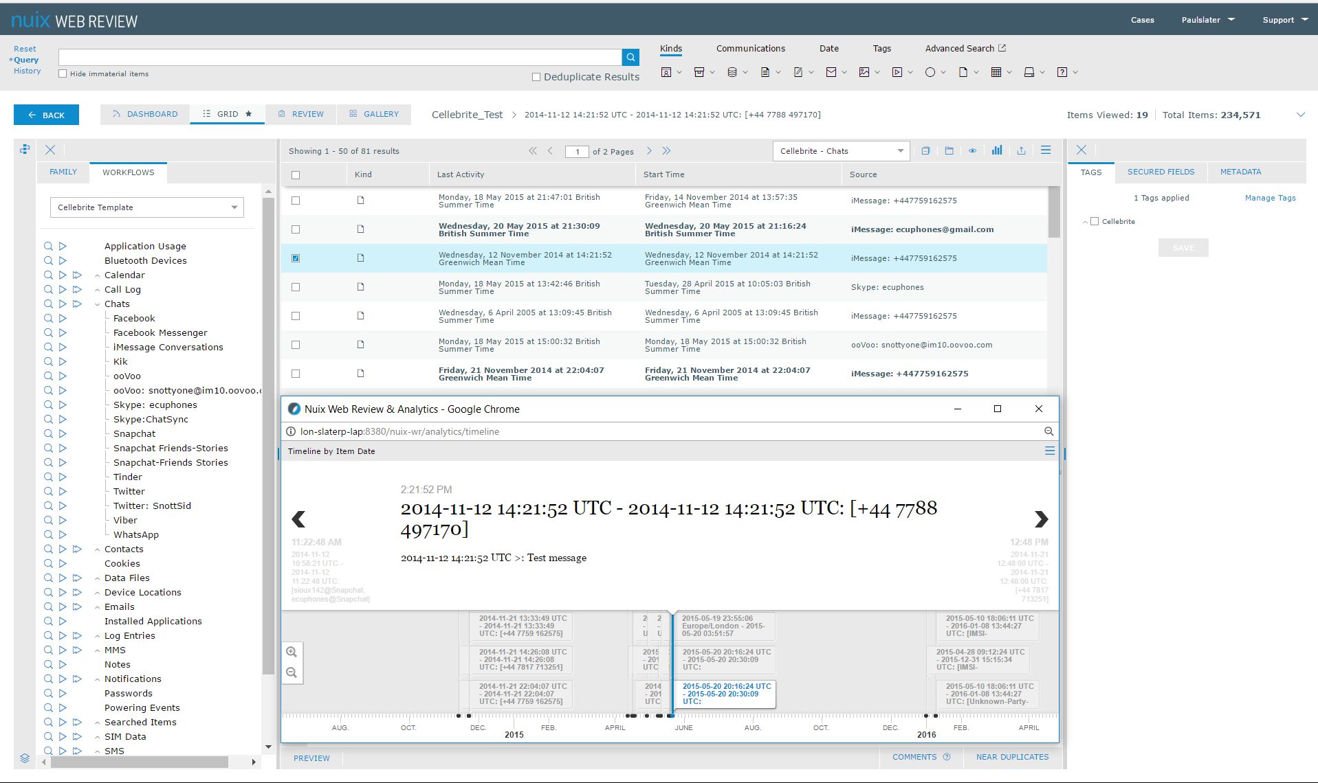Jump to the last results page arrow

(x=666, y=151)
